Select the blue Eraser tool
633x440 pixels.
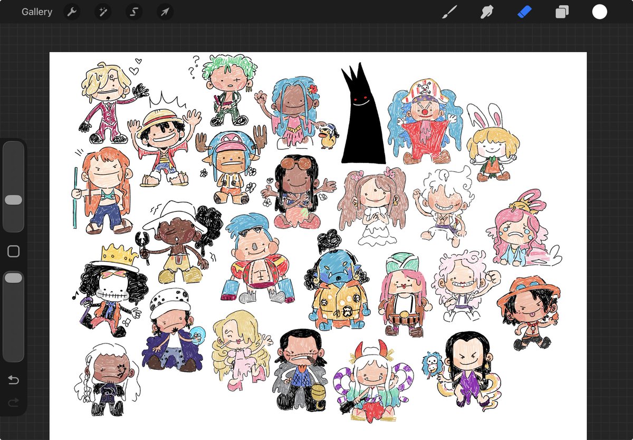[524, 12]
